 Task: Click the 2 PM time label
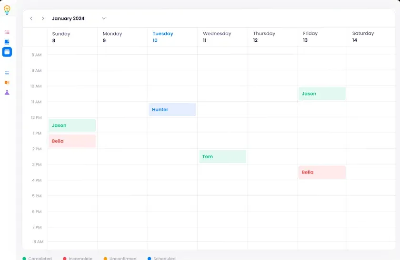(37, 149)
